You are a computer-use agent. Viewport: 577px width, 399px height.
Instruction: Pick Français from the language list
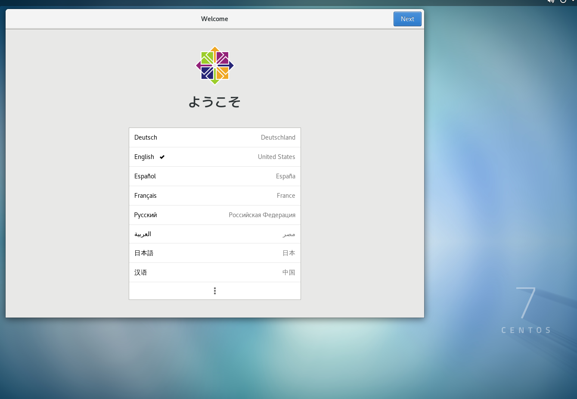pos(146,196)
